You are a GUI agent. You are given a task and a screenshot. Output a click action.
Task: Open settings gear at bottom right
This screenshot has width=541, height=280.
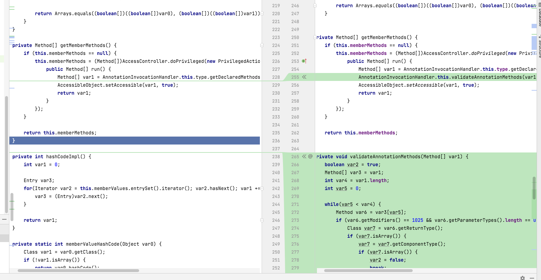pyautogui.click(x=523, y=278)
